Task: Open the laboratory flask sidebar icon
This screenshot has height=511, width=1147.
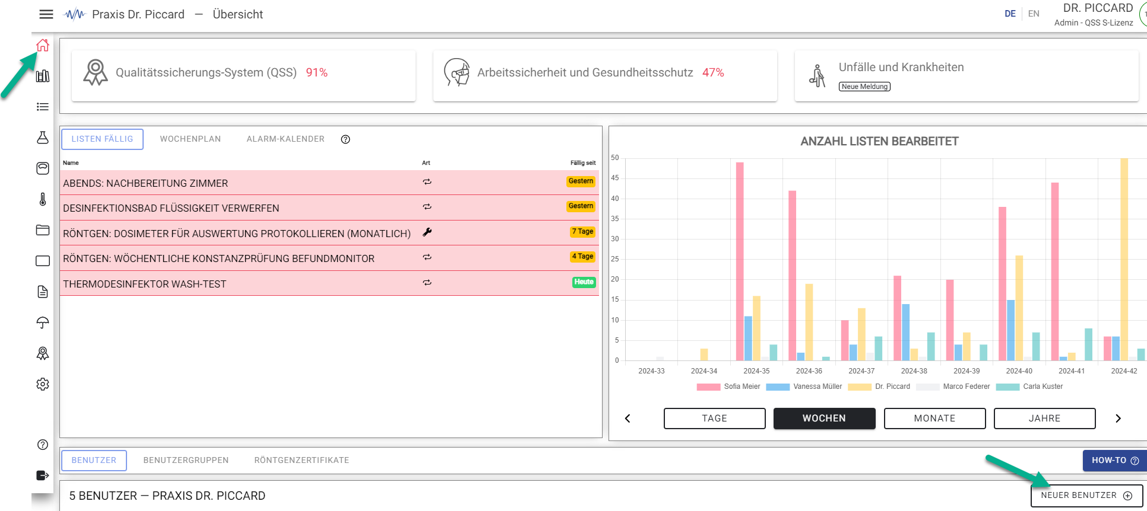Action: [x=43, y=138]
